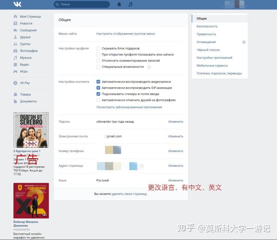Uncheck Автоматически воспроизводить GIF-анимации
Image resolution: width=277 pixels, height=240 pixels.
tap(98, 88)
